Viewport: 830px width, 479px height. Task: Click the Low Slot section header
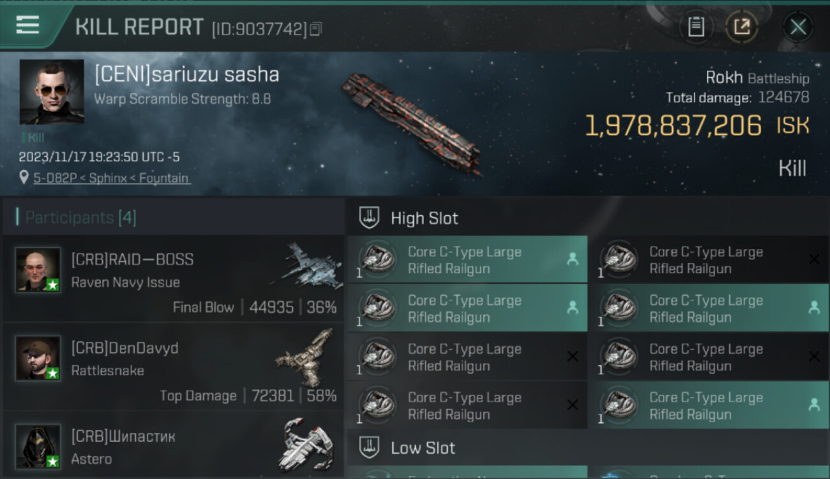coord(423,448)
